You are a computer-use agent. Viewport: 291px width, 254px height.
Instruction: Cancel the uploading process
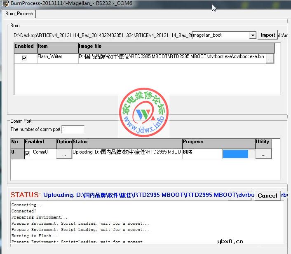pos(267,196)
